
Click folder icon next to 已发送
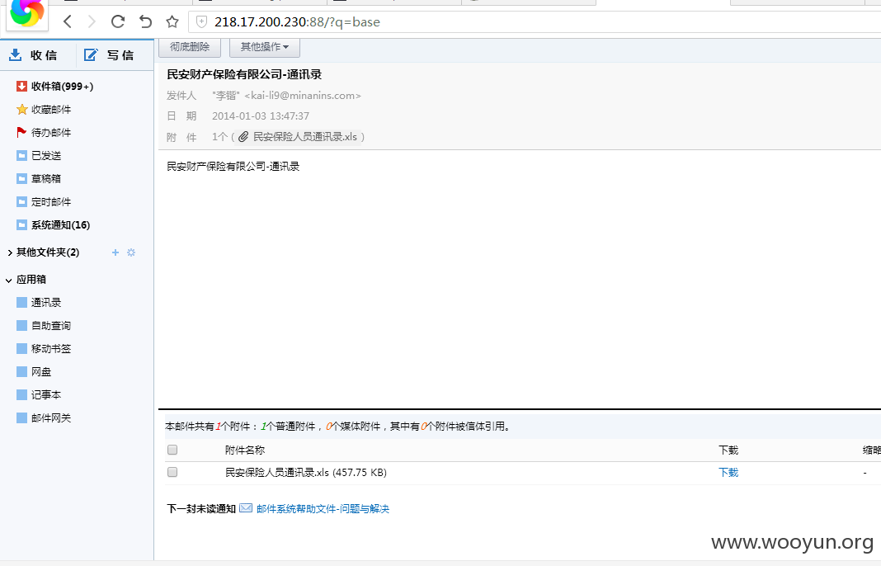click(22, 156)
